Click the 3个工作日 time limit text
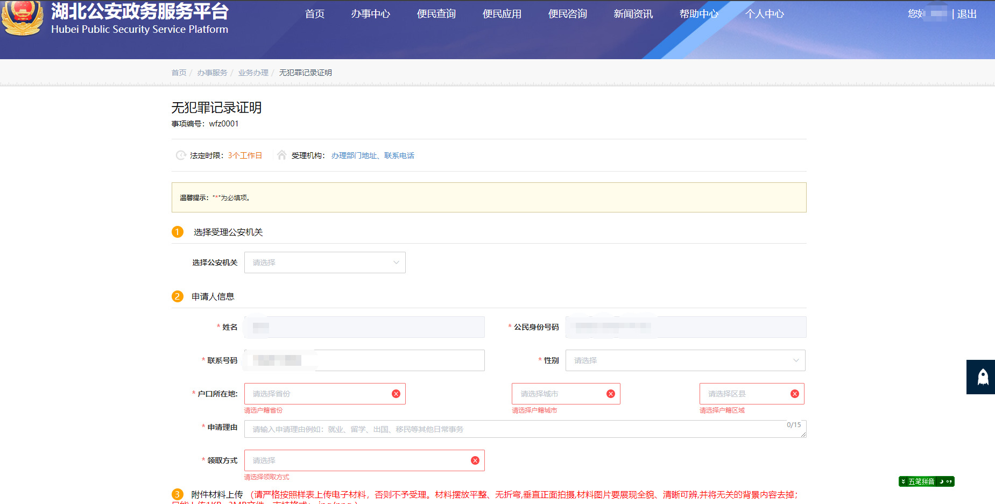This screenshot has height=504, width=995. 245,155
